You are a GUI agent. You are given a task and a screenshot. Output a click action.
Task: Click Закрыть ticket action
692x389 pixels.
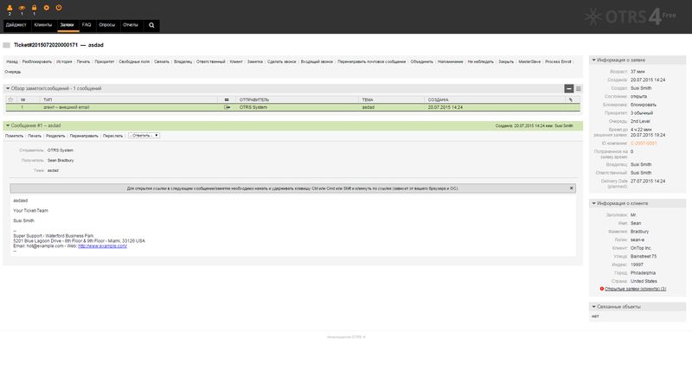(x=506, y=61)
